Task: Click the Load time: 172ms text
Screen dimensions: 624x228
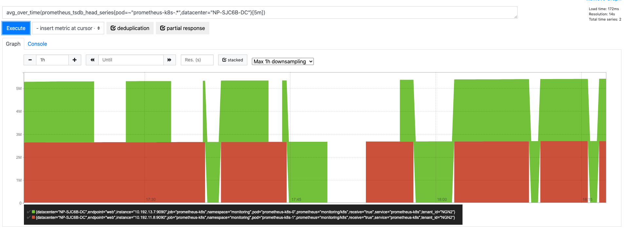Action: tap(604, 9)
